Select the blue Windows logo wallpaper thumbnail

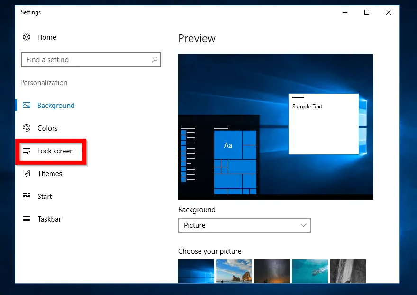[x=196, y=271]
